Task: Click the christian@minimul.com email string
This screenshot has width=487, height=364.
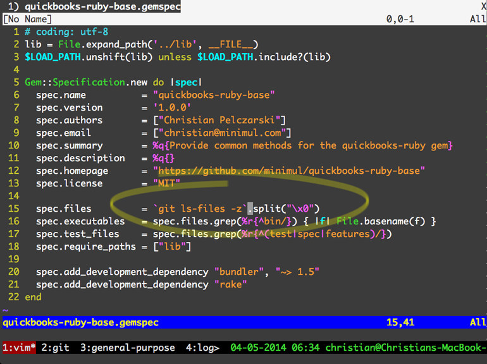Action: 223,133
